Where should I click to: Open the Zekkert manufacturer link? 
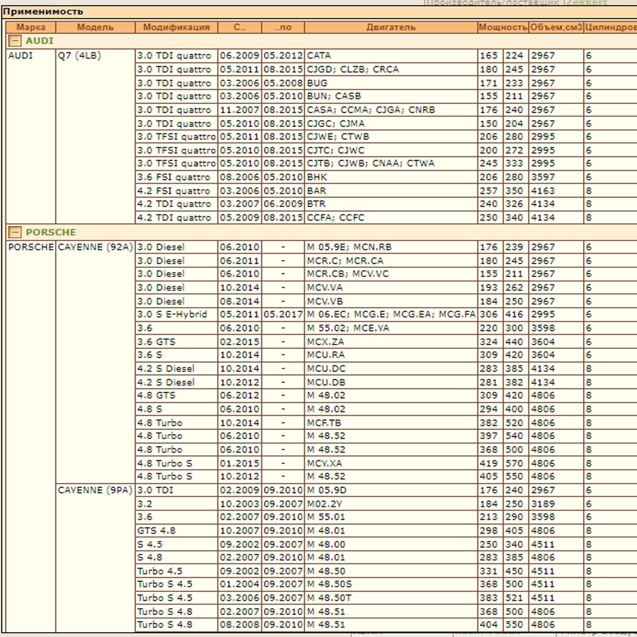click(x=587, y=3)
